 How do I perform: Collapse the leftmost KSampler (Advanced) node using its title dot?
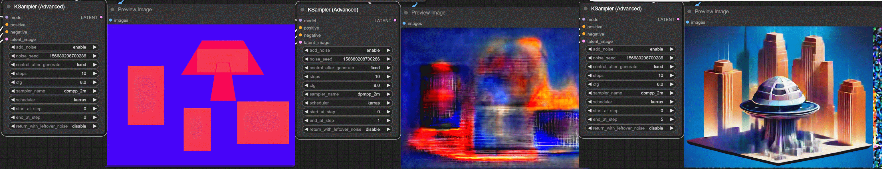point(9,7)
